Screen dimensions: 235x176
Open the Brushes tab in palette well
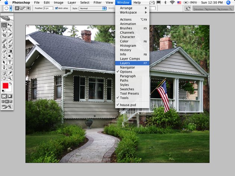click(199, 9)
